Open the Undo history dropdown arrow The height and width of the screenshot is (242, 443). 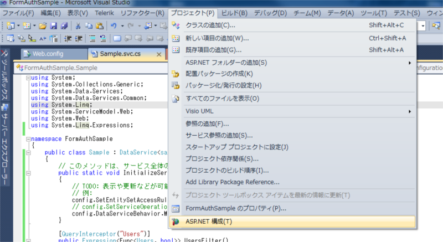click(121, 25)
